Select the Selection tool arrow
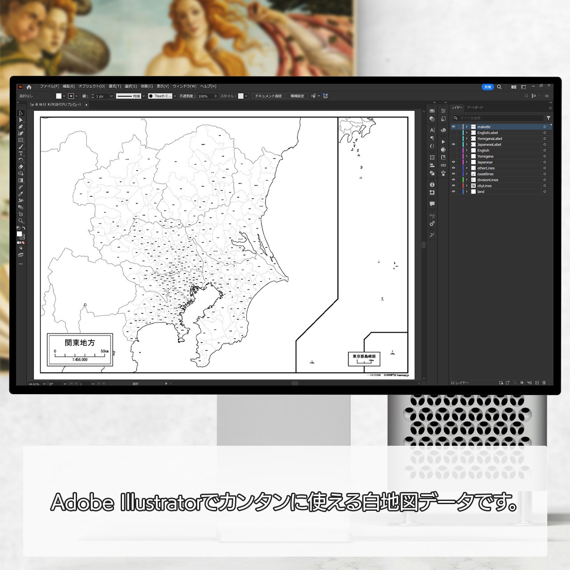The image size is (570, 570). (20, 113)
